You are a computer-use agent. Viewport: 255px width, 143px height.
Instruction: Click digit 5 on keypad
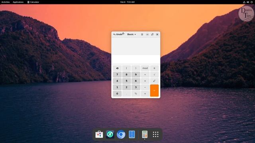(126, 81)
